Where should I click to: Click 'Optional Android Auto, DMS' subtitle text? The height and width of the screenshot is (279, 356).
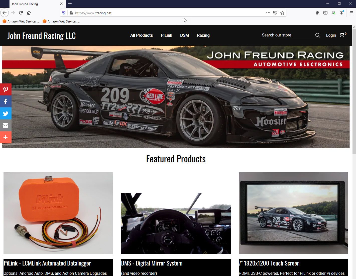pyautogui.click(x=55, y=273)
